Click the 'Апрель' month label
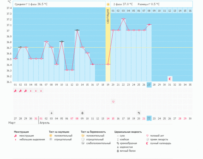Image resolution: width=203 pixels, height=159 pixels. 45,123
